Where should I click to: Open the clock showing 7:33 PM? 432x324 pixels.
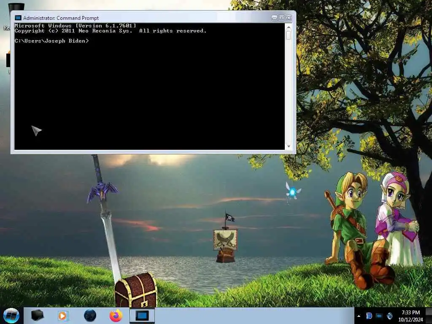[410, 316]
